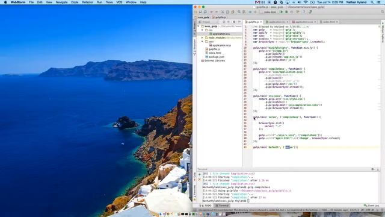Viewport: 385px width, 217px height.
Task: Click the Undo toolbar icon
Action: [211, 12]
